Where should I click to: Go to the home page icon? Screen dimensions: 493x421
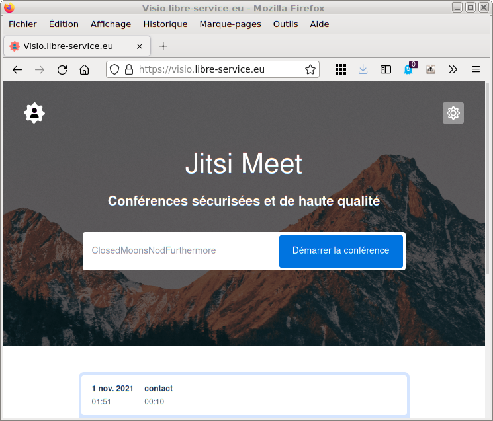coord(84,69)
